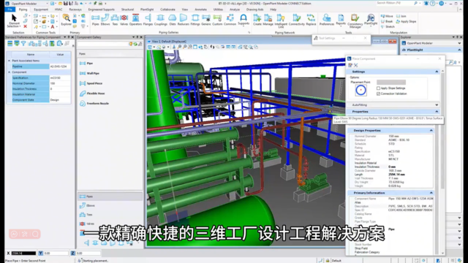The height and width of the screenshot is (263, 468).
Task: Open the File menu
Action: [10, 9]
